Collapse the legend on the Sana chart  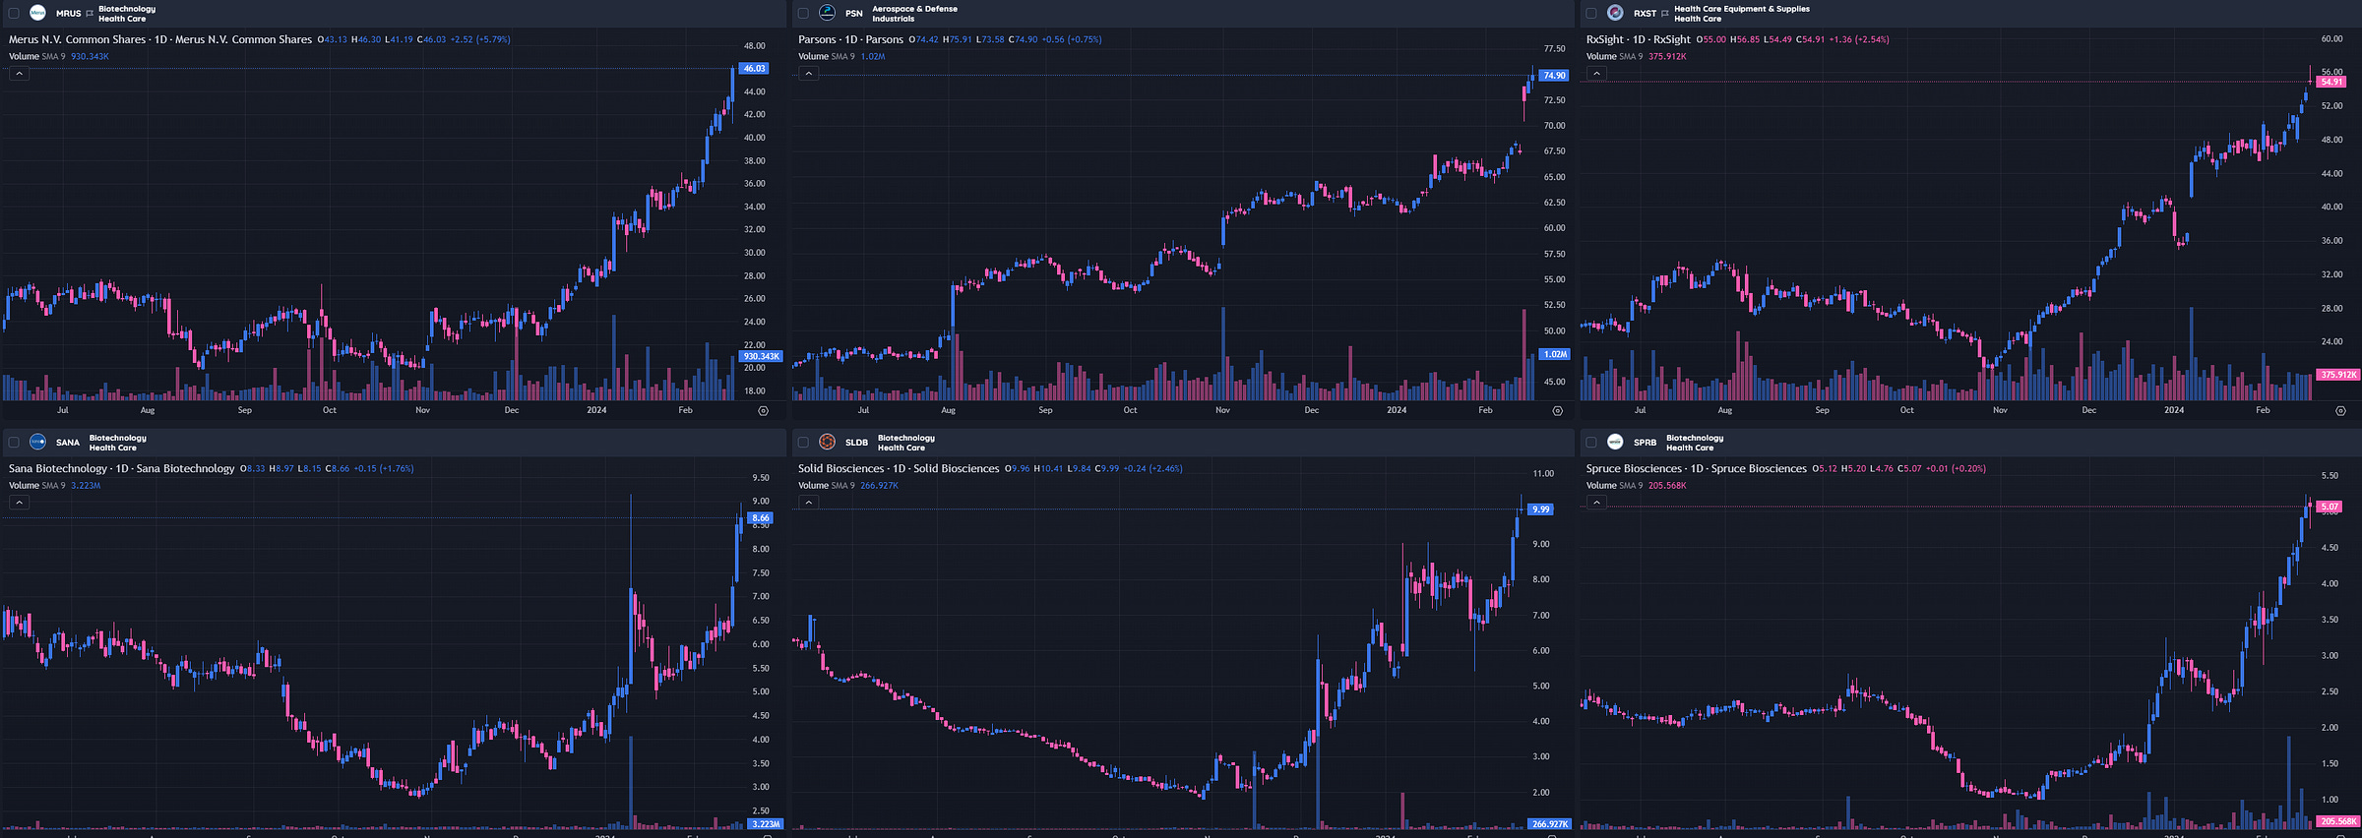20,503
